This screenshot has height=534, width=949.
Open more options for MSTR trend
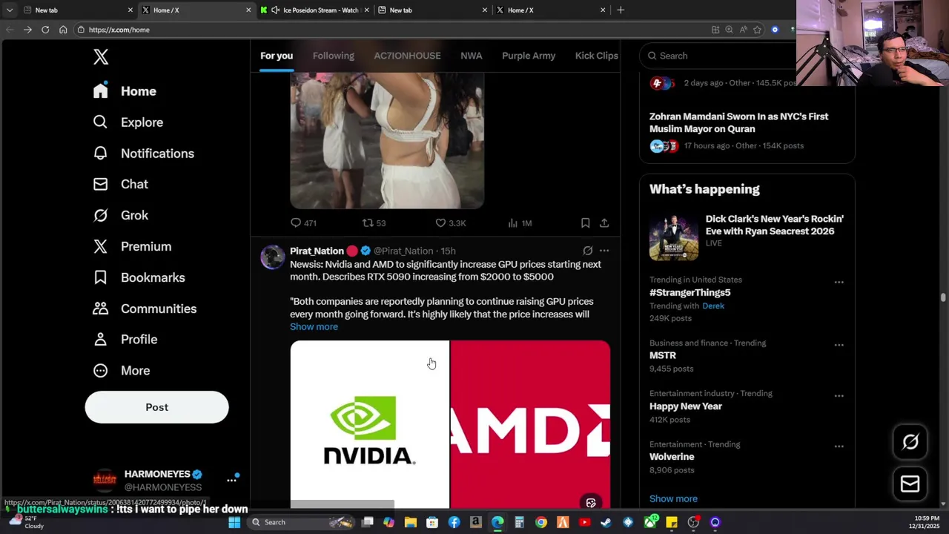(x=839, y=345)
